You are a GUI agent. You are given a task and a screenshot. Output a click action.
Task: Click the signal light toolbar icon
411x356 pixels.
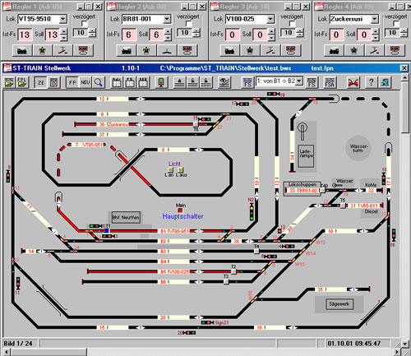click(161, 82)
